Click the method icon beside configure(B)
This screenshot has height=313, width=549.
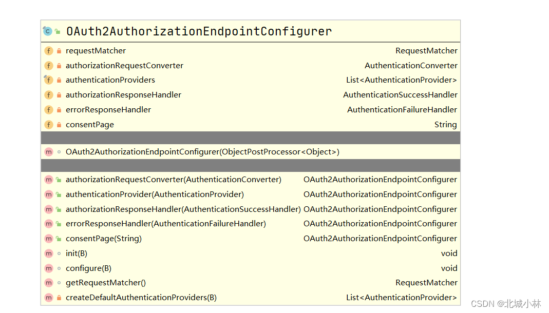tap(49, 268)
